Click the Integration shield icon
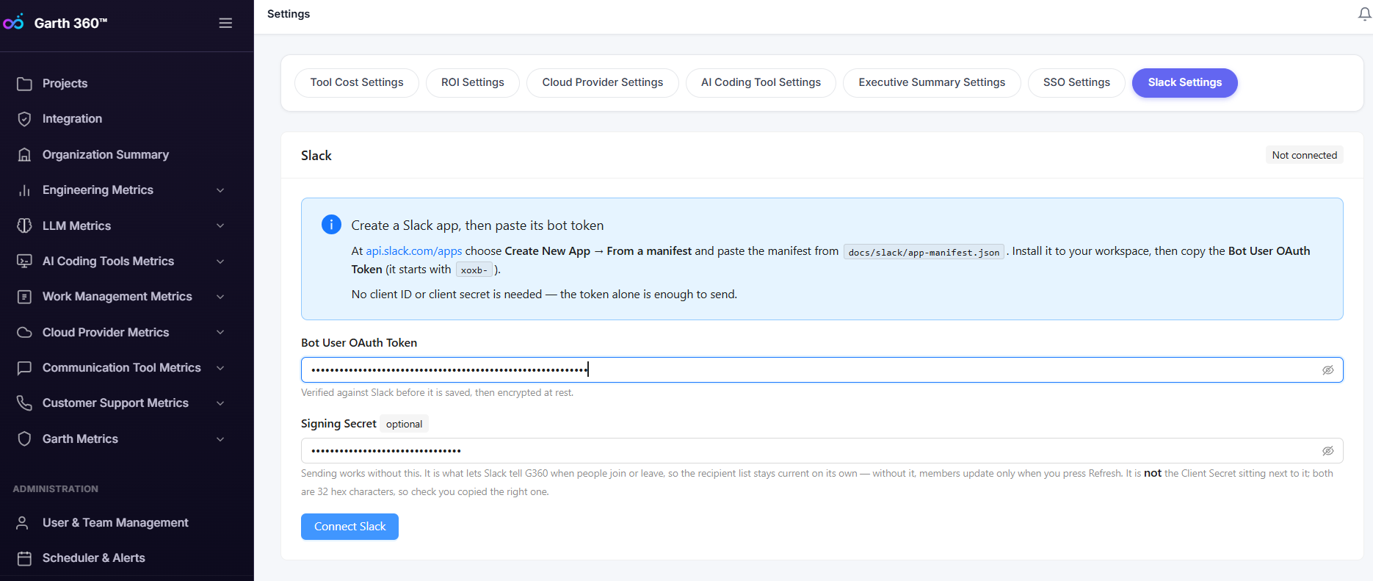 click(x=24, y=119)
